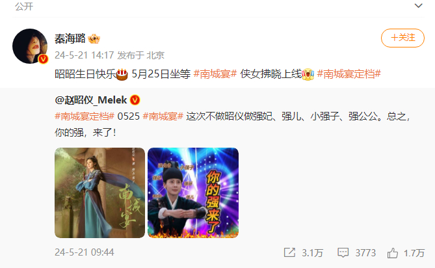The height and width of the screenshot is (268, 435).
Task: Open the 24-5-21 14:17 post timestamp
Action: pos(85,55)
